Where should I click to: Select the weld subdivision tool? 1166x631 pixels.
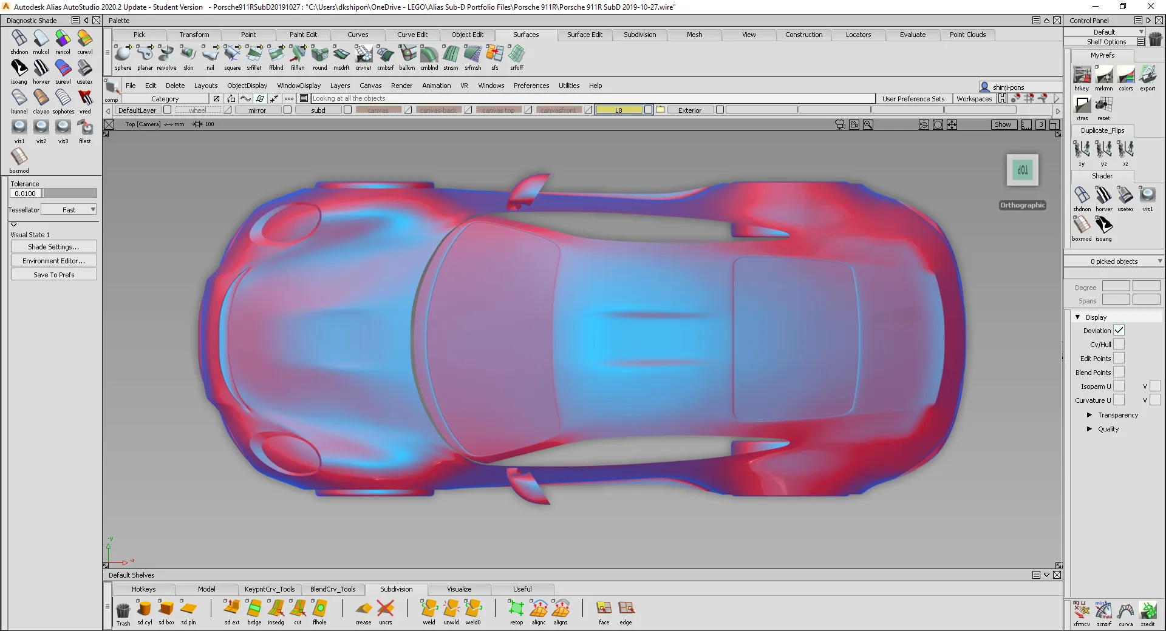[x=429, y=608]
